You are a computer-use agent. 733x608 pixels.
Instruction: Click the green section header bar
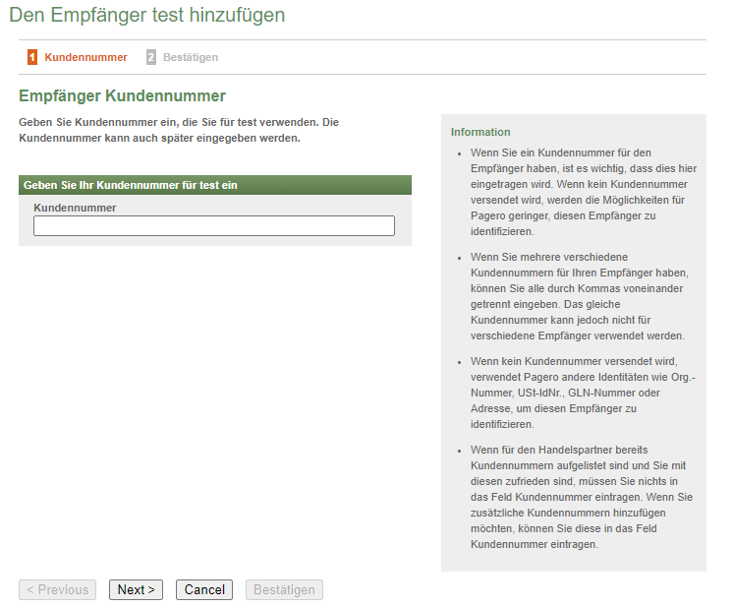214,185
